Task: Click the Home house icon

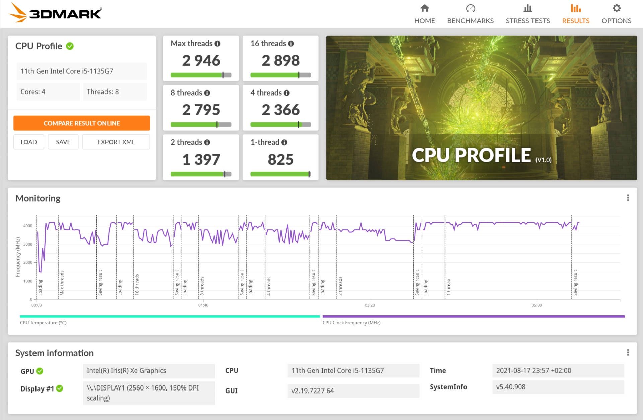Action: (x=425, y=8)
